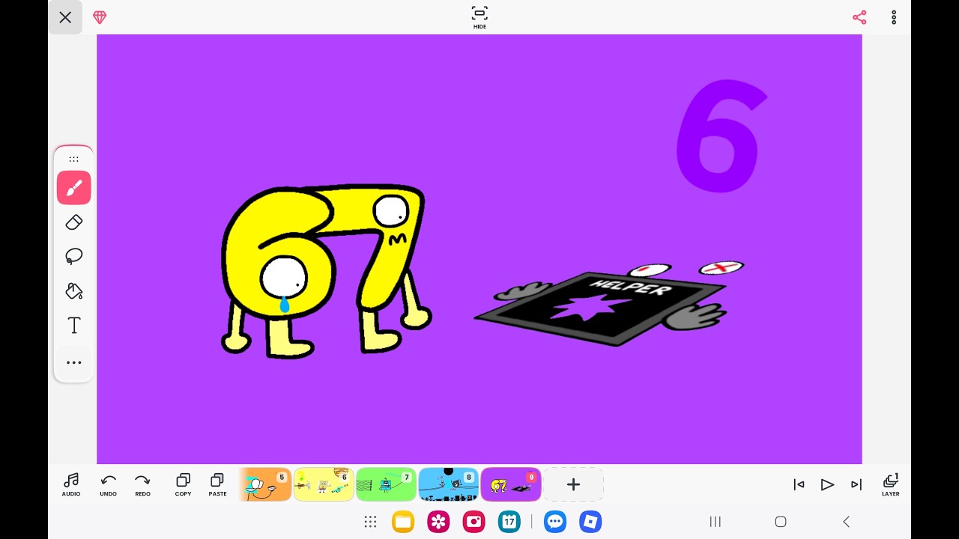Open the Calendar app showing 17
The width and height of the screenshot is (959, 539).
pos(509,522)
